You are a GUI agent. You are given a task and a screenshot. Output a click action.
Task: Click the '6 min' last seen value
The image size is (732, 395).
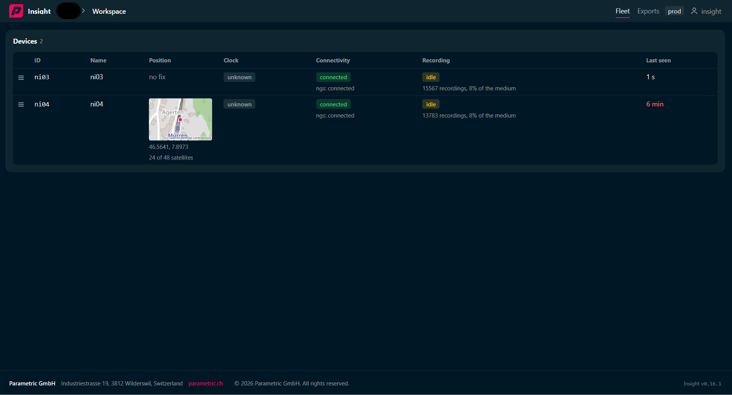pyautogui.click(x=655, y=104)
